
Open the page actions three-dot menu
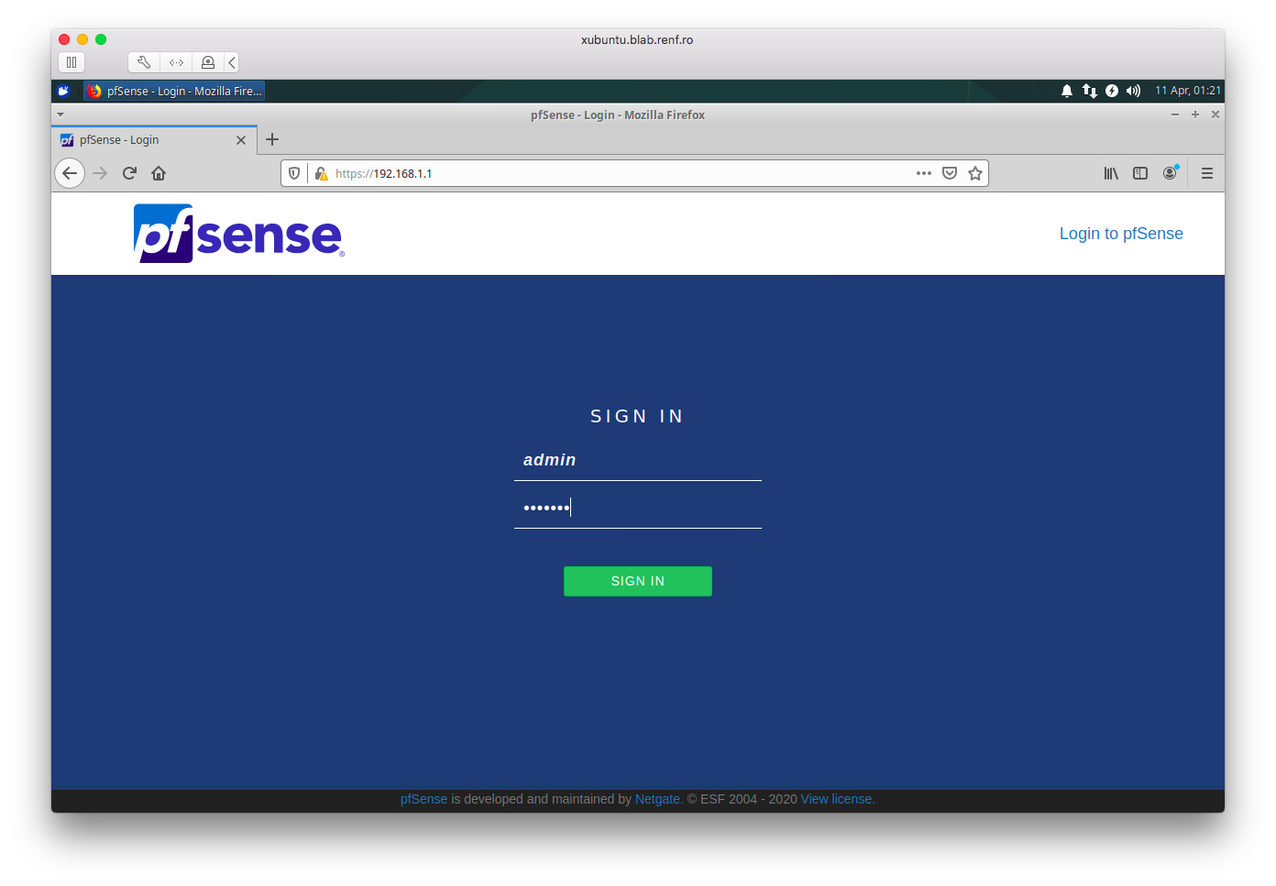pos(924,173)
